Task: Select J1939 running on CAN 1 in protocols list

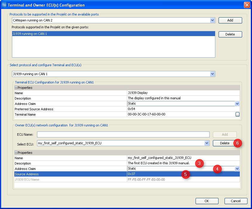Action: pos(113,34)
